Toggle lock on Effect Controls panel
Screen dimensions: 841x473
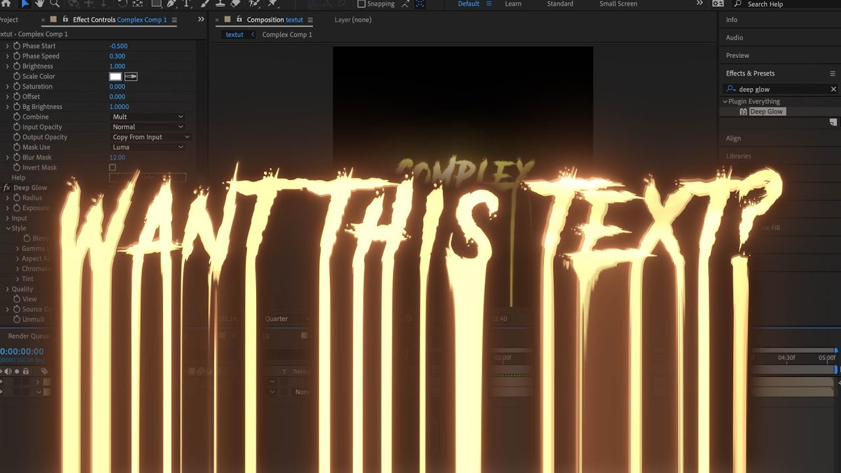[65, 20]
